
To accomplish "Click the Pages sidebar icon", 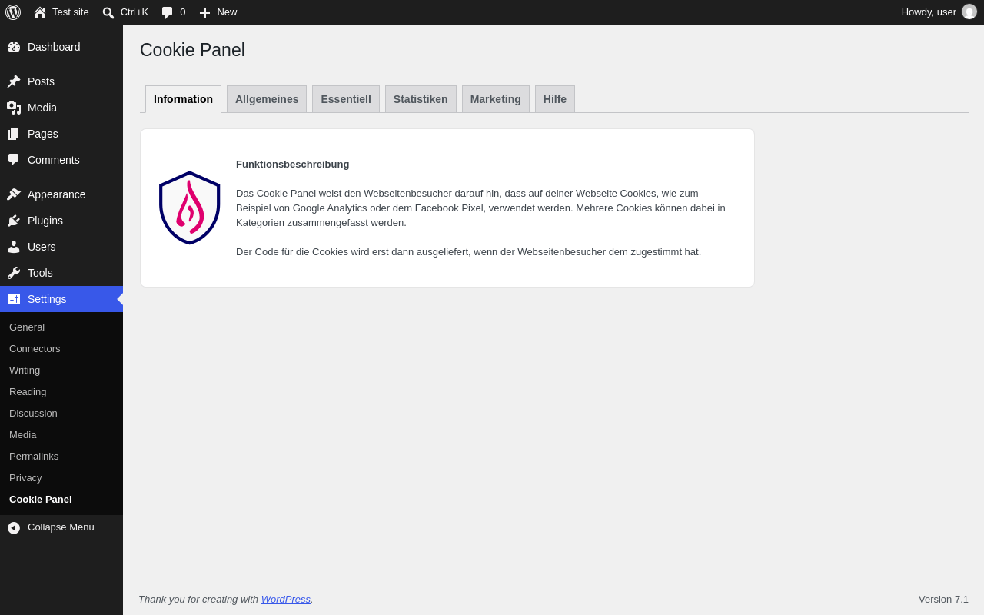I will (x=14, y=134).
